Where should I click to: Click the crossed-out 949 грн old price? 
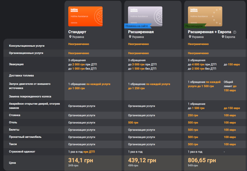(193, 166)
